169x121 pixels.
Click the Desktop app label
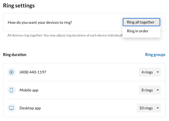[x=30, y=108]
